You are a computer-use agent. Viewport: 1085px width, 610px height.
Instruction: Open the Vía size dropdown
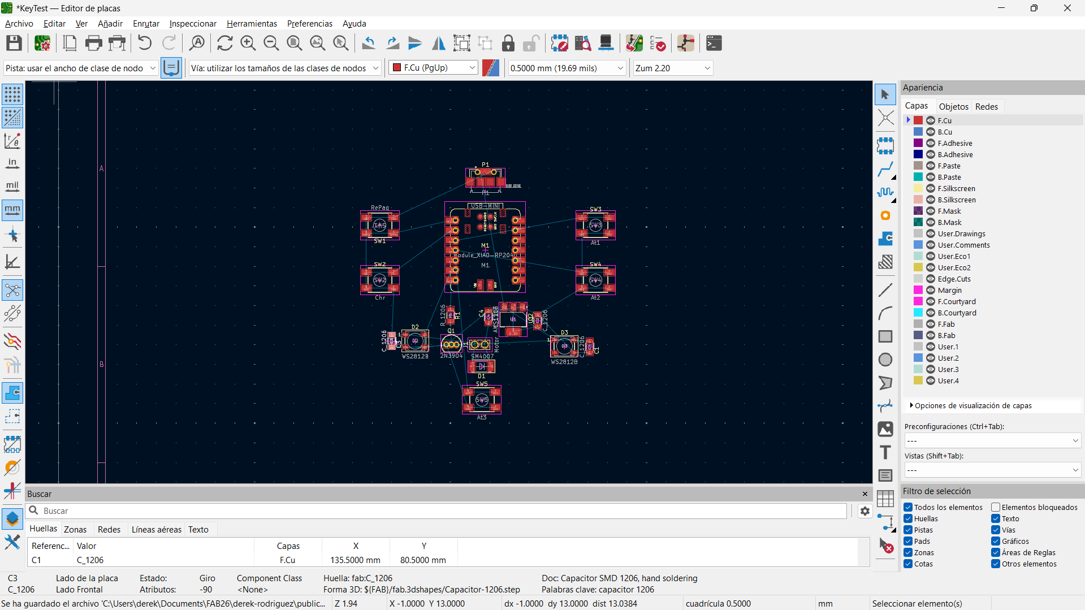click(x=285, y=68)
